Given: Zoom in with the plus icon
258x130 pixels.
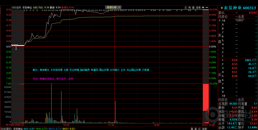Looking at the screenshot, I should (x=203, y=8).
